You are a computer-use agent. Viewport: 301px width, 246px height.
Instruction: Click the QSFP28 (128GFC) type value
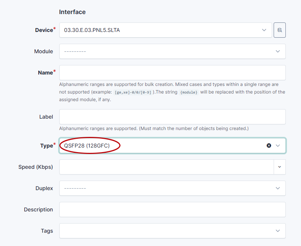87,146
